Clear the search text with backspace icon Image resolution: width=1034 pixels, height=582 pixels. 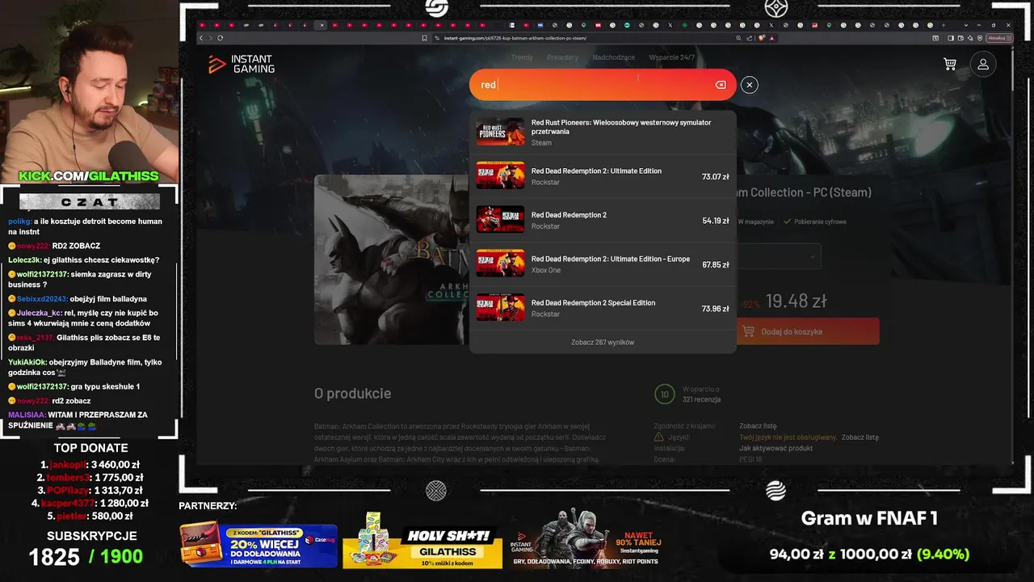(x=721, y=85)
